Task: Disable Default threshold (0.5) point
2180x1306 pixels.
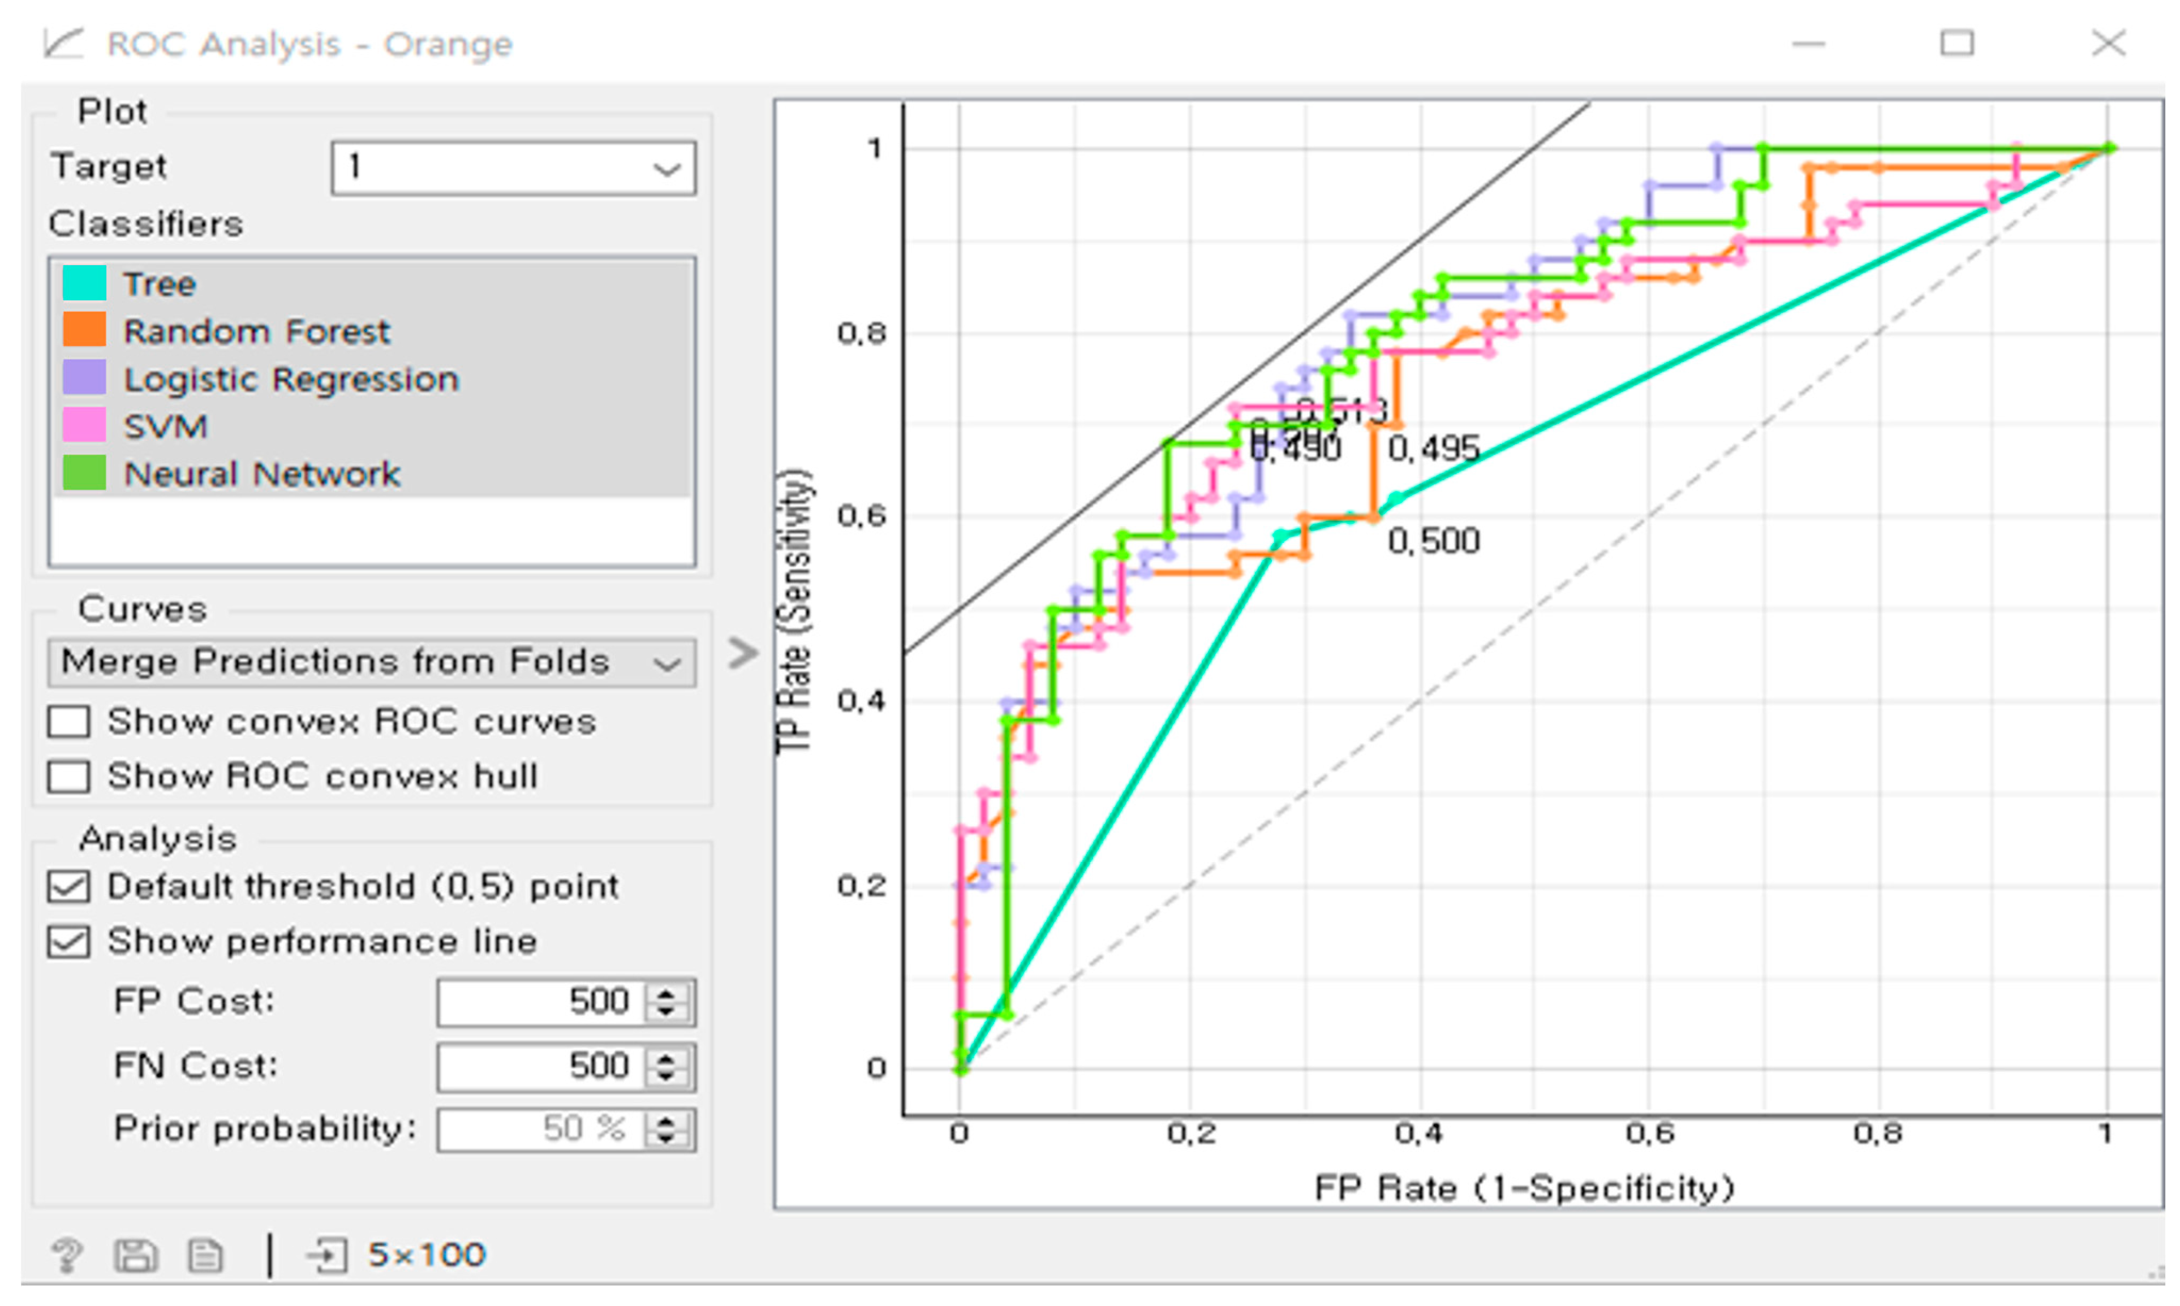Action: coord(68,886)
